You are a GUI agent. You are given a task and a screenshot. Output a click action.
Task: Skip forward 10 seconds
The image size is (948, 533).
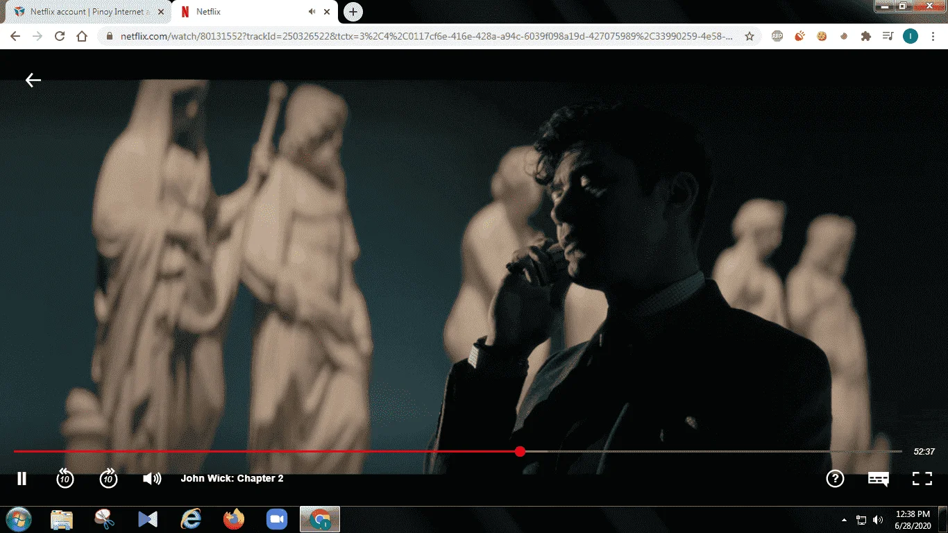[108, 478]
